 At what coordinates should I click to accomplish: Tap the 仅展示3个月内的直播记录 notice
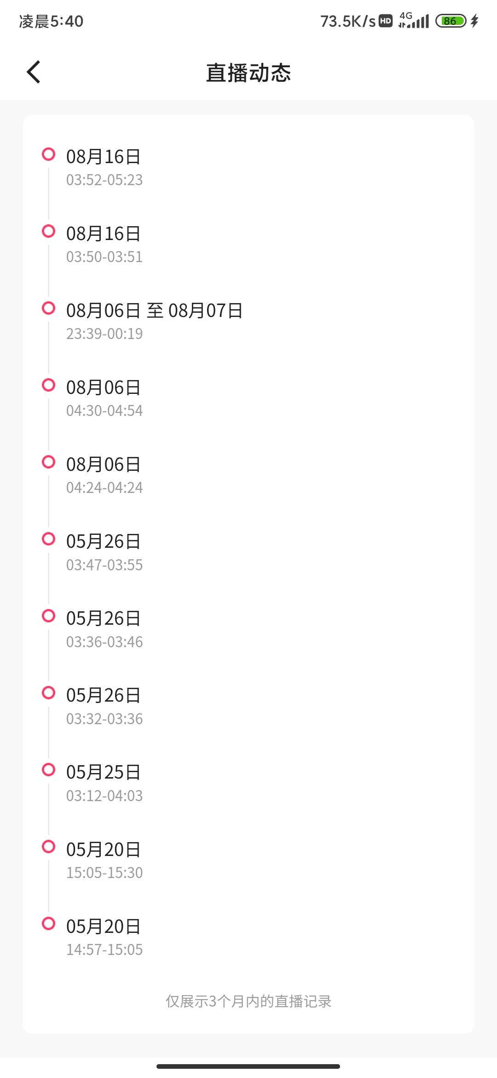[x=248, y=1001]
